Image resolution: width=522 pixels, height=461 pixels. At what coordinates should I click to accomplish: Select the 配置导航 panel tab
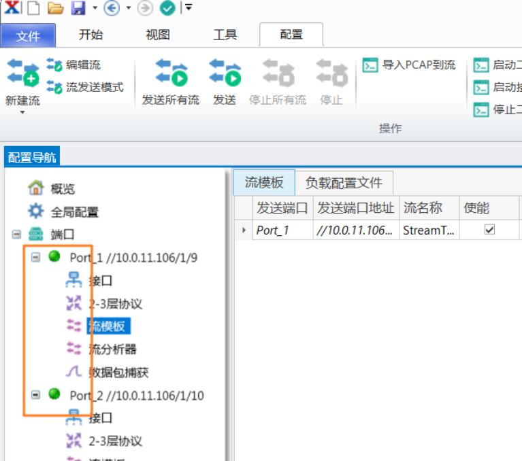(x=32, y=157)
